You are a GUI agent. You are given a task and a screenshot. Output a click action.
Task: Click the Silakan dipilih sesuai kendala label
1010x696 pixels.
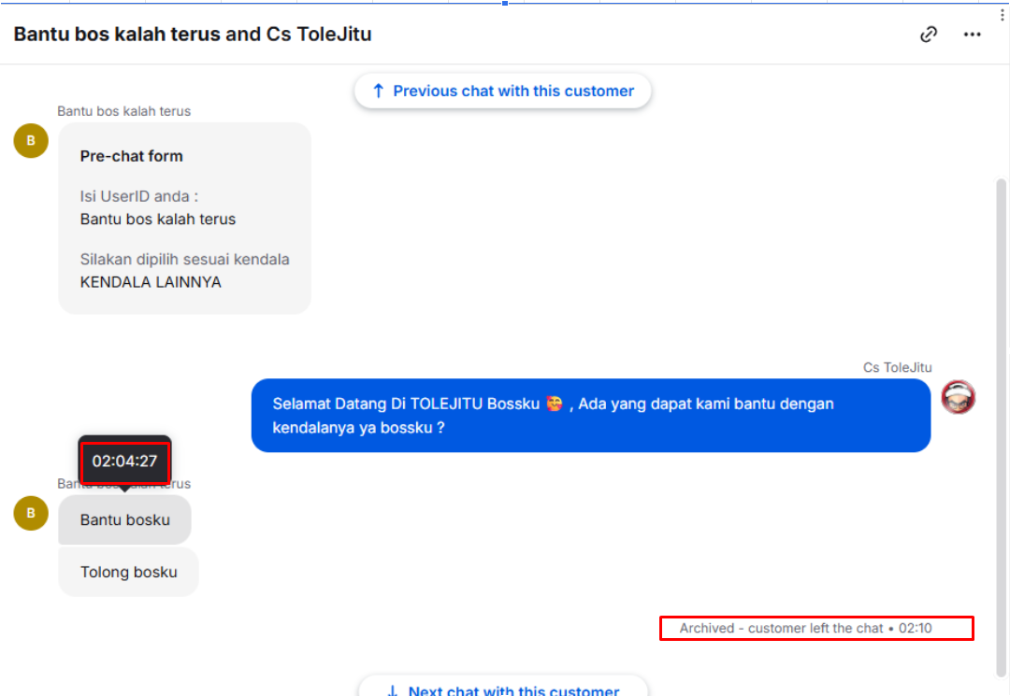[185, 259]
